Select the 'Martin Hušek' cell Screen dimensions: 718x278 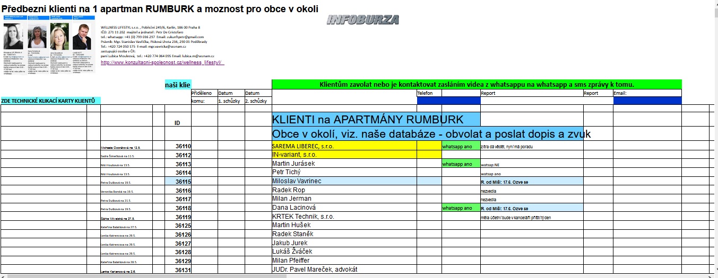pos(344,225)
